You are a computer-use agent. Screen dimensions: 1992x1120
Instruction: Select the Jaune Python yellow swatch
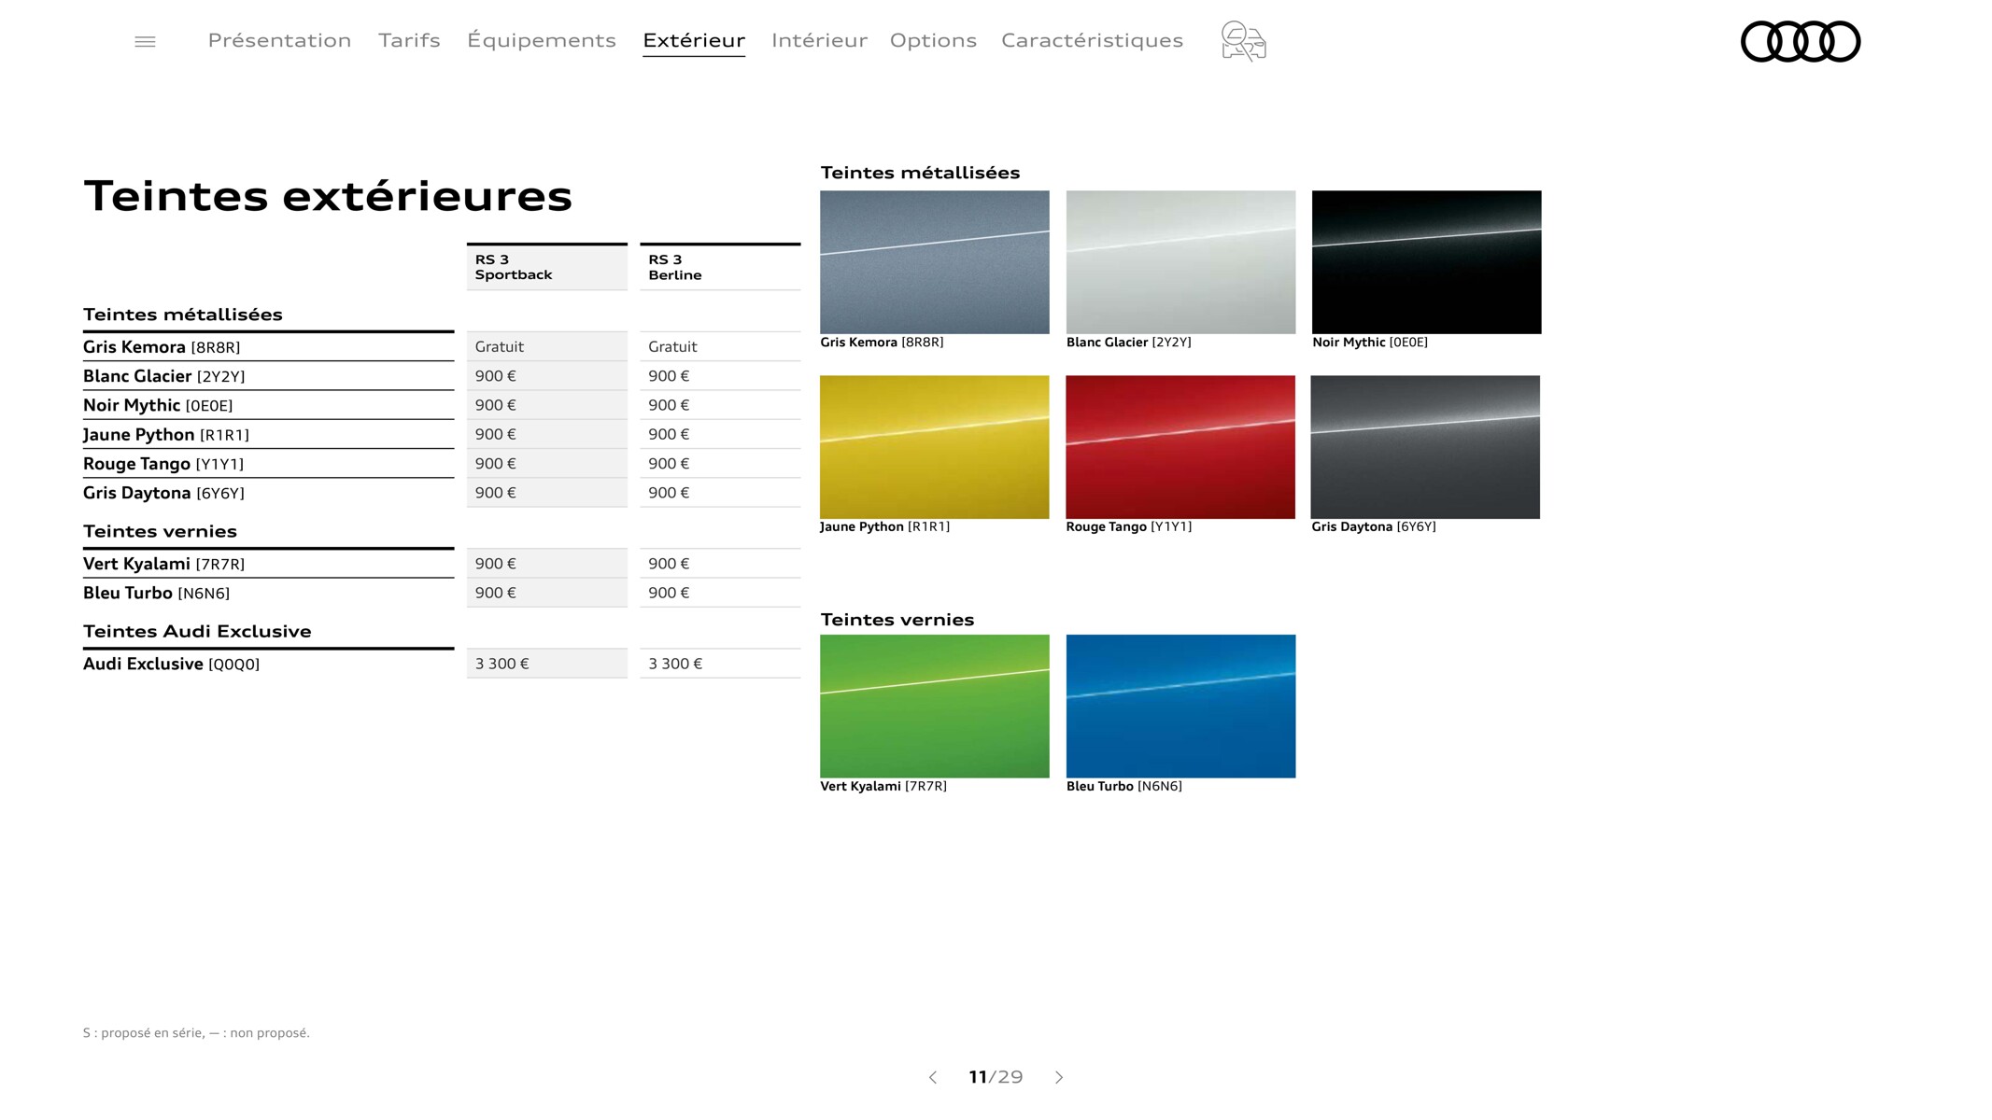click(935, 447)
